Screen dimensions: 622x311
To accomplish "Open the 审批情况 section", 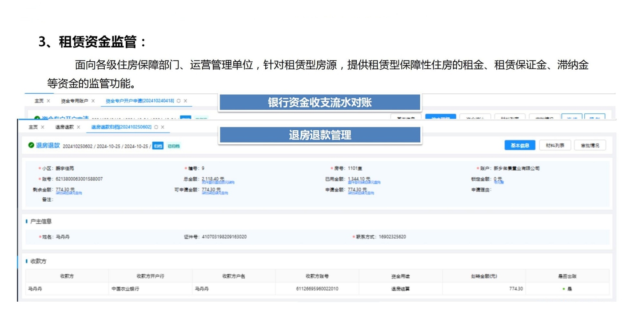I will click(590, 146).
